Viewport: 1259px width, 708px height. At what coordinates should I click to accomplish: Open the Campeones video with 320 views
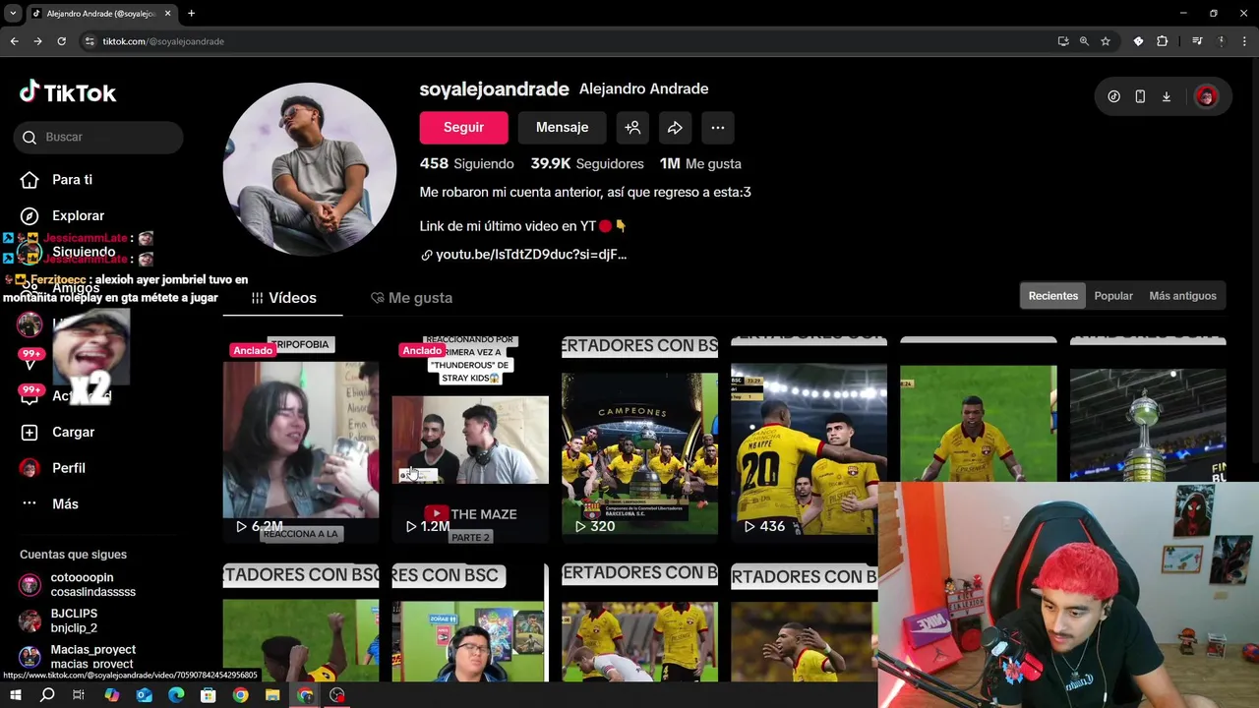click(639, 439)
